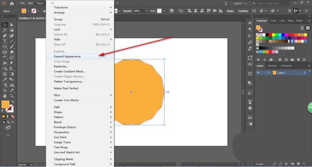This screenshot has width=312, height=167.
Task: Choose Create Gradient Mesh menu item
Action: click(80, 71)
